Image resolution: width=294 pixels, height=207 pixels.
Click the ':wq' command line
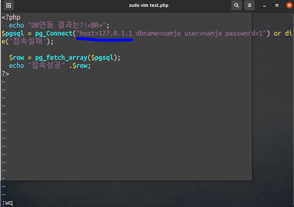(x=7, y=203)
